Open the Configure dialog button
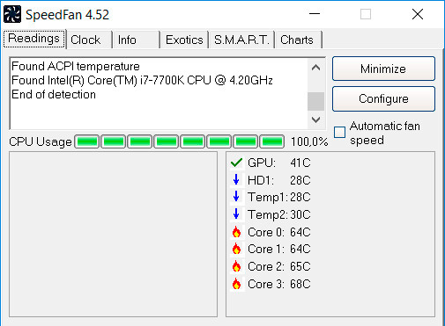Viewport: 445px width, 326px height. [x=383, y=98]
